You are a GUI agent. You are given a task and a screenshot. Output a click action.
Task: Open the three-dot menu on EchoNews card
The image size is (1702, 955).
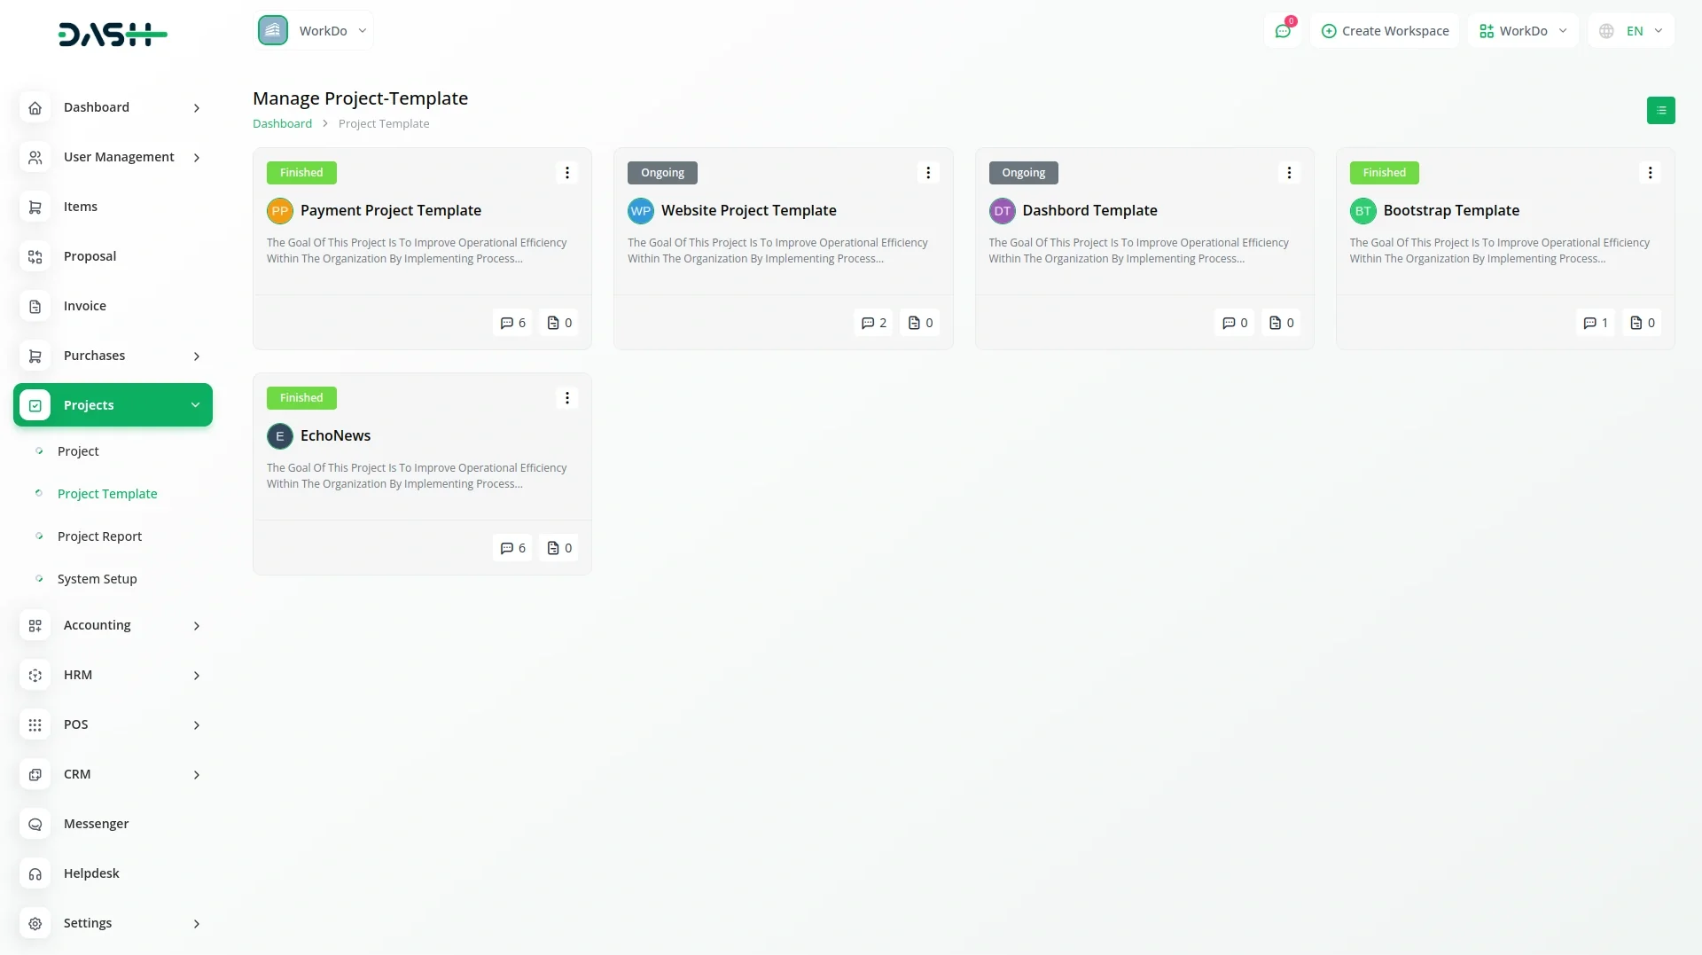(567, 398)
